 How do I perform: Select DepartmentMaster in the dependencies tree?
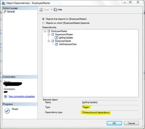click(64, 35)
